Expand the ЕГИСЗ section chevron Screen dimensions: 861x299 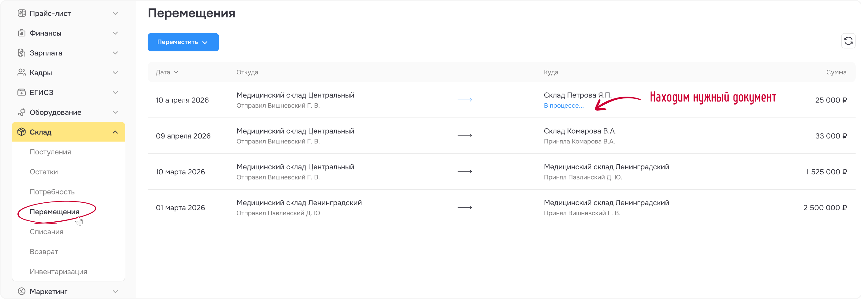115,92
